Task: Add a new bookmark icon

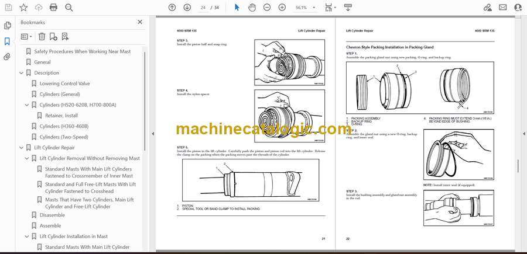Action: point(53,37)
